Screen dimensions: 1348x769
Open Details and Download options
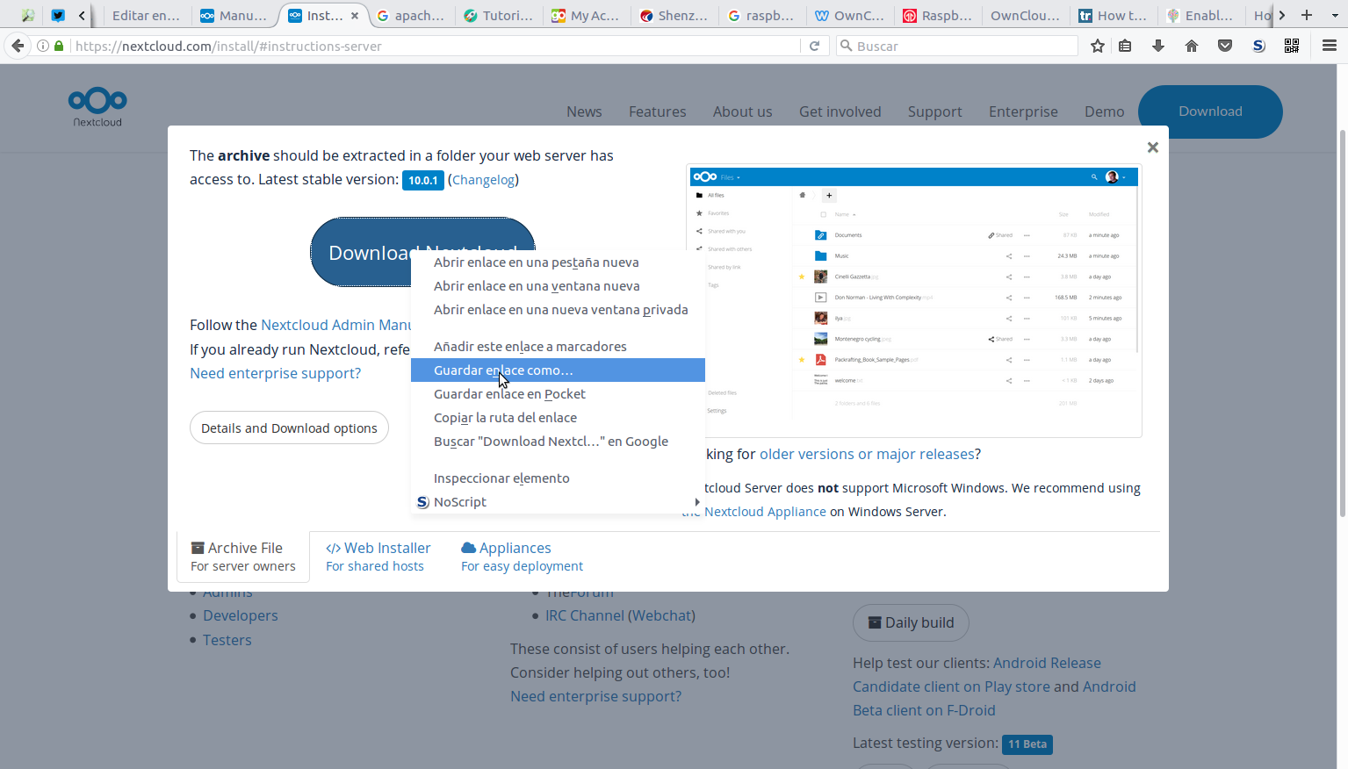[289, 428]
